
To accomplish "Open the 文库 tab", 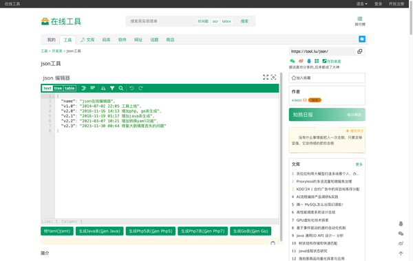I will tap(87, 40).
